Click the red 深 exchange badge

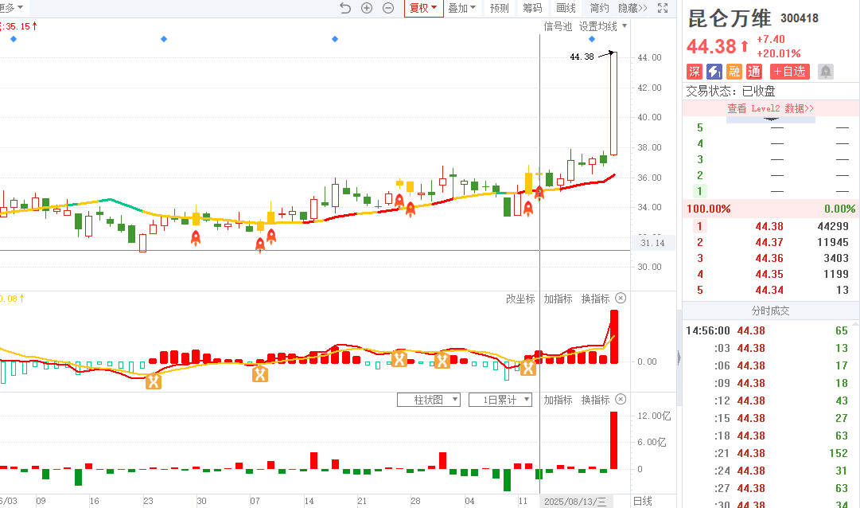tap(695, 72)
